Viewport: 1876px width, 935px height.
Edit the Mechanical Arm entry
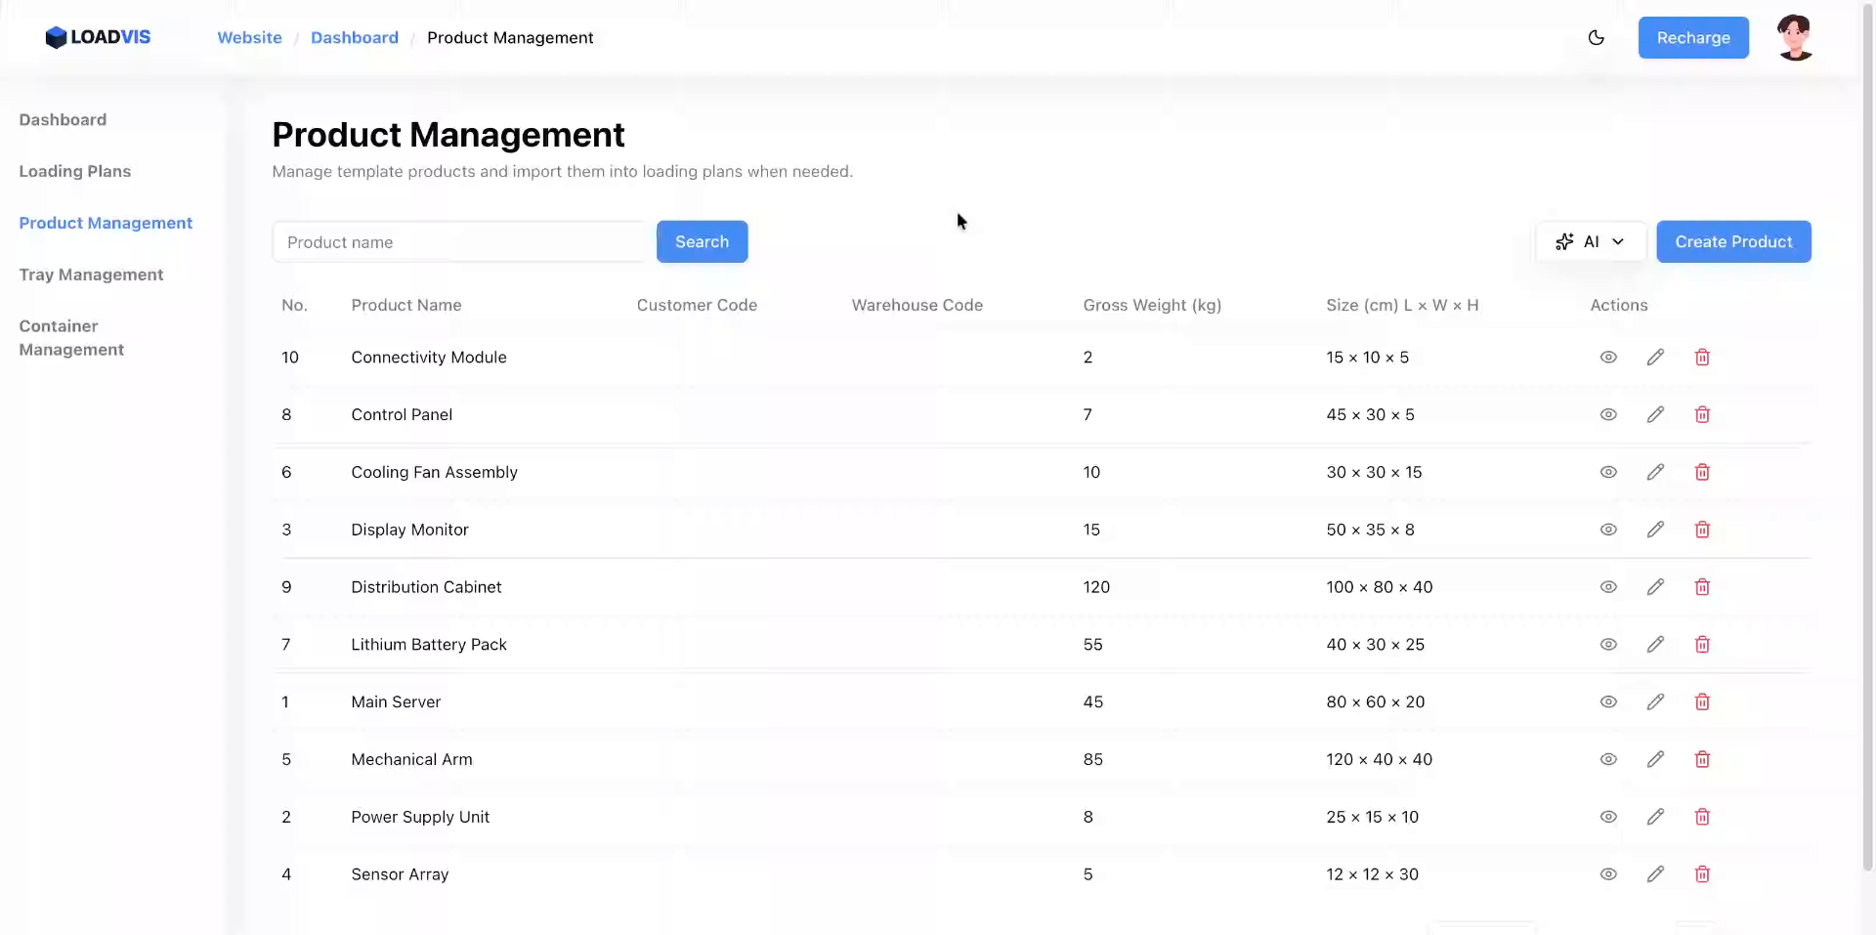(1655, 759)
